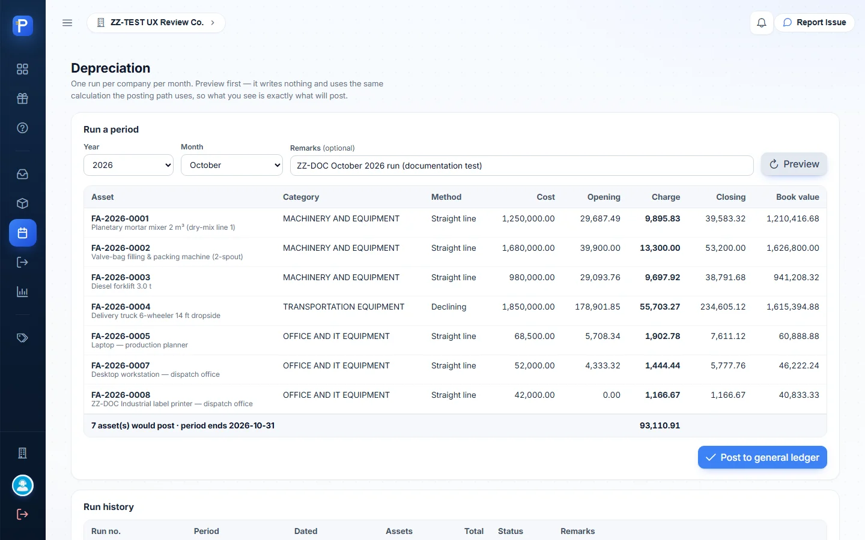Click the Report Issue button
865x540 pixels.
tap(815, 23)
